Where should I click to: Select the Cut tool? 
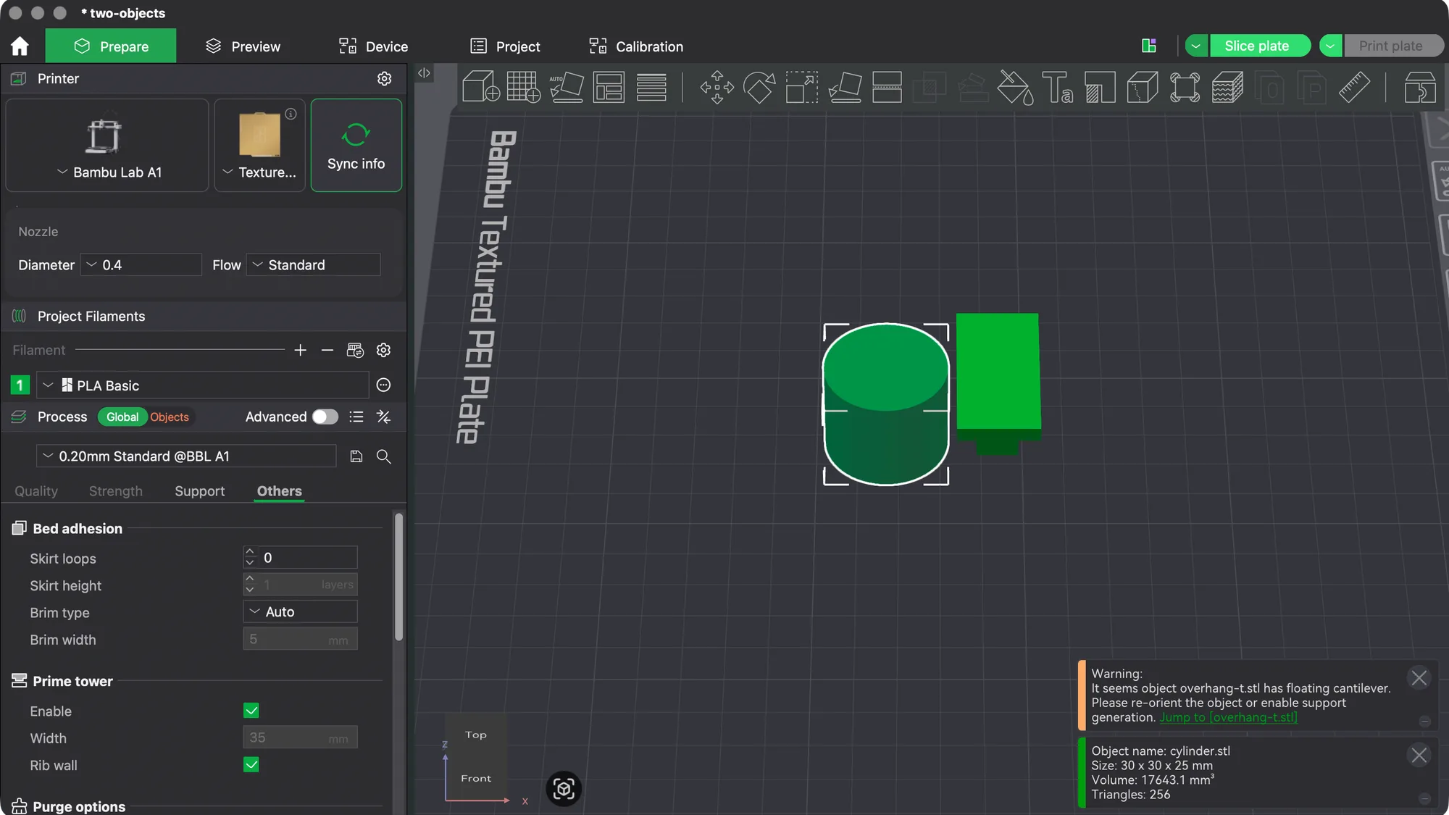point(887,87)
